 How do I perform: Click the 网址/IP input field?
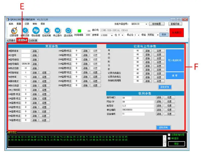138,102
